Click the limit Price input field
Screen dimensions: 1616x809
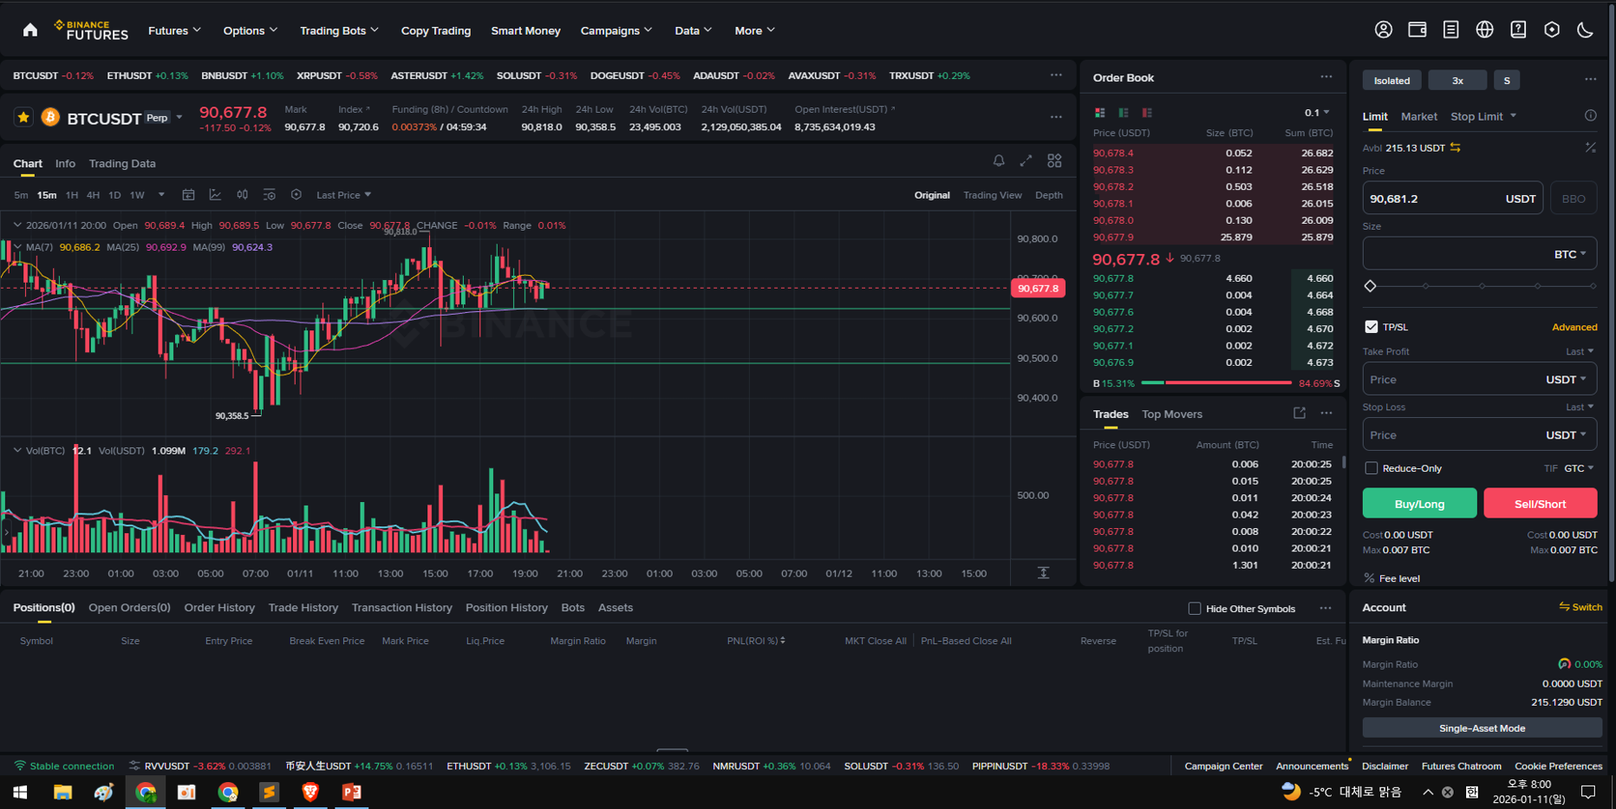coord(1452,199)
